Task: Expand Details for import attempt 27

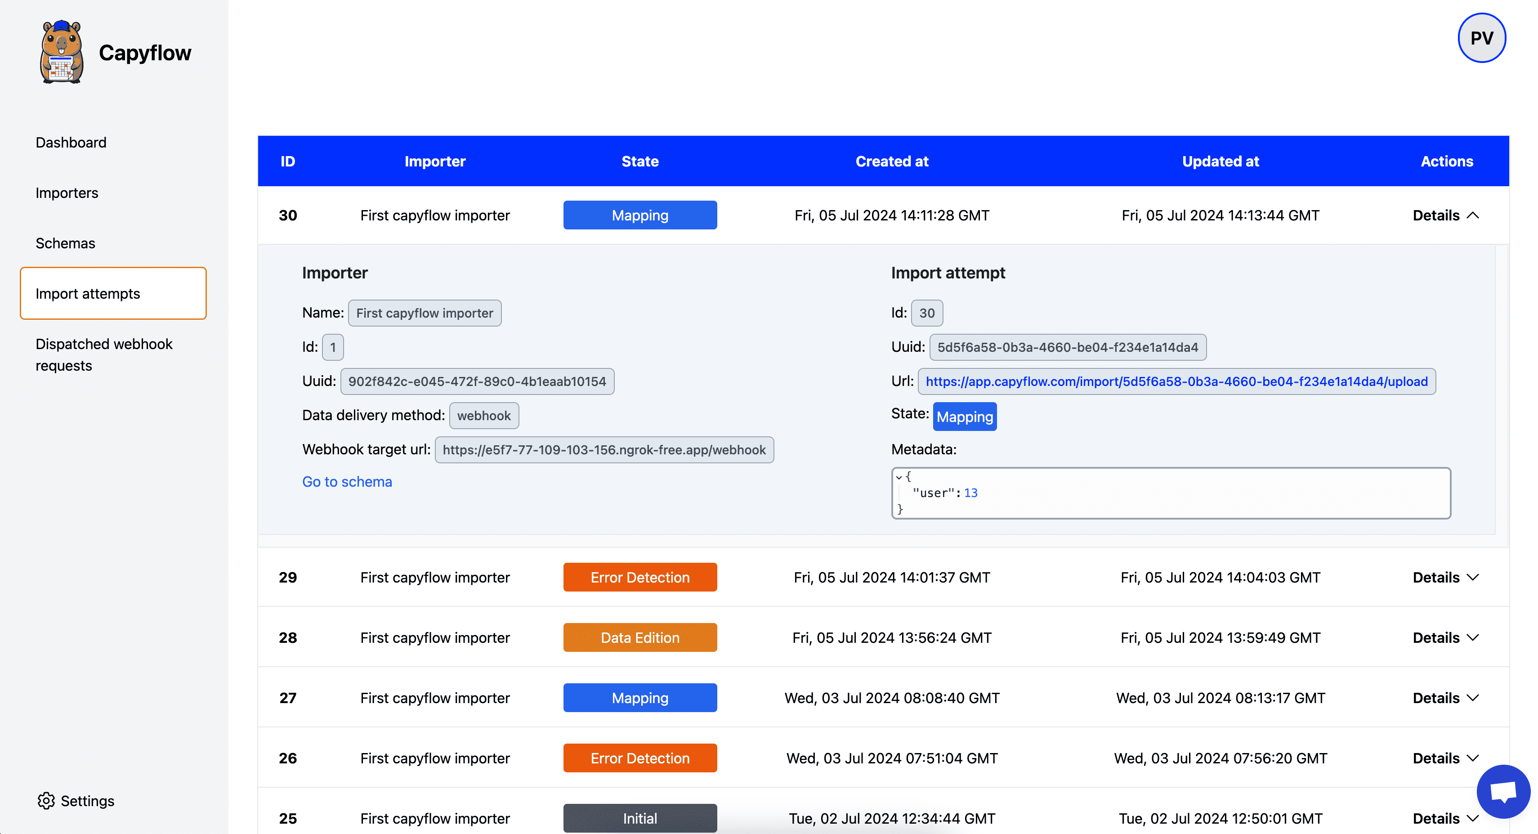Action: [x=1445, y=698]
